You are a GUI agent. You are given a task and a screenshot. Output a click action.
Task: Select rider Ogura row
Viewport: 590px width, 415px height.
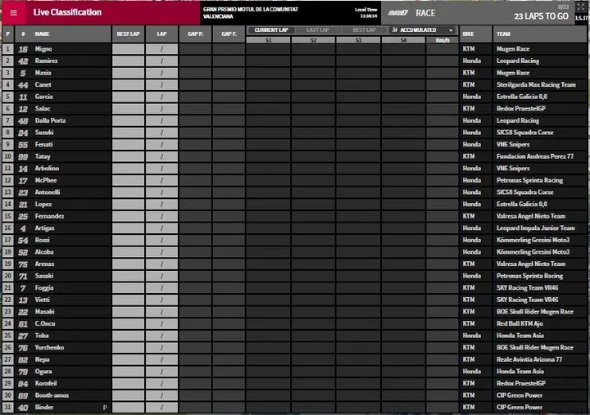pyautogui.click(x=295, y=372)
